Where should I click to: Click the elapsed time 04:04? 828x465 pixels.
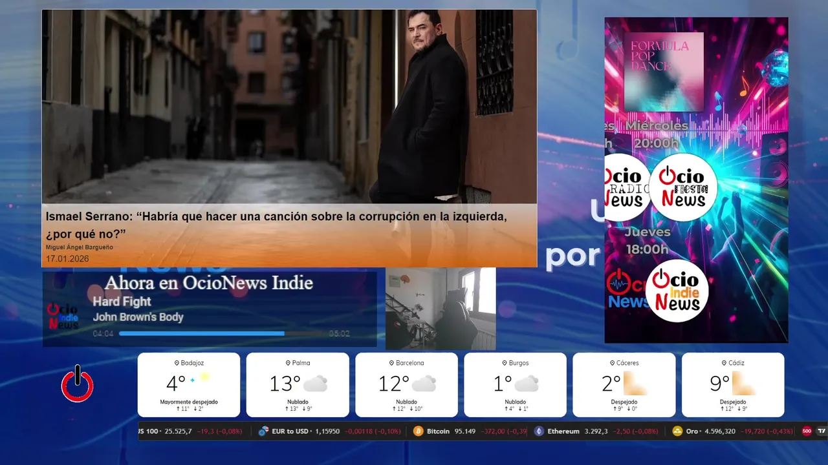click(103, 334)
